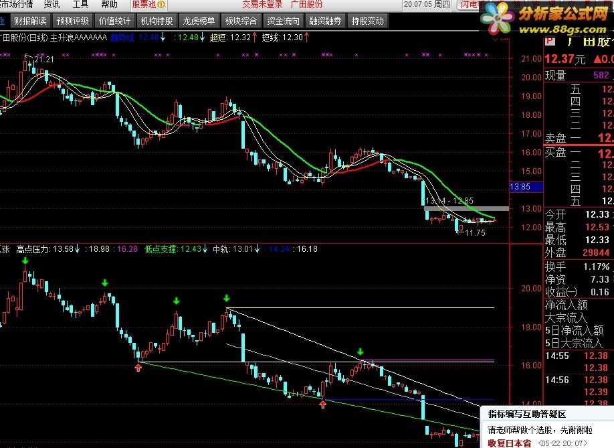Click the blue 13.85 price axis marker
614x448 pixels.
point(526,187)
